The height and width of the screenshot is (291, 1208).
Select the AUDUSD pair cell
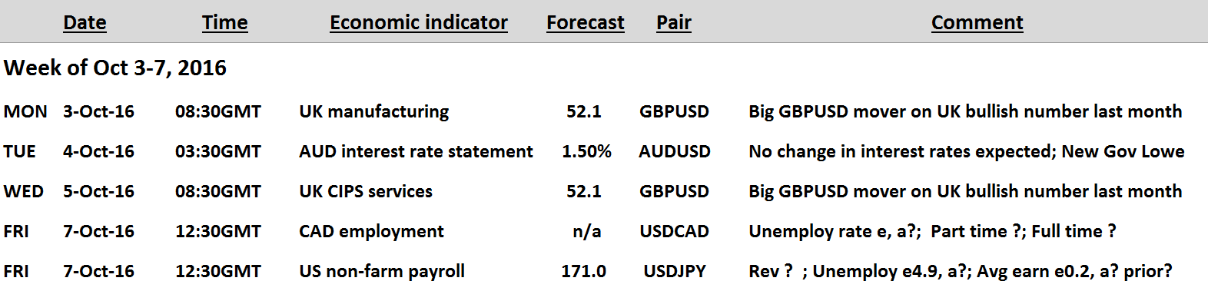tap(675, 151)
